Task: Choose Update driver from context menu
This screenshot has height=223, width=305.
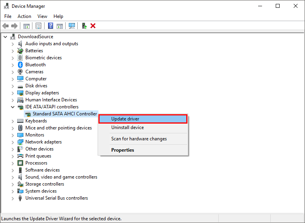Action: coord(143,119)
